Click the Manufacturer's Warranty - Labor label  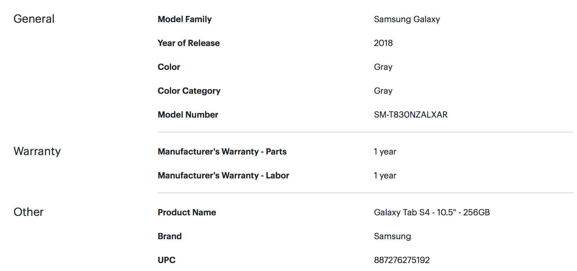click(x=223, y=176)
